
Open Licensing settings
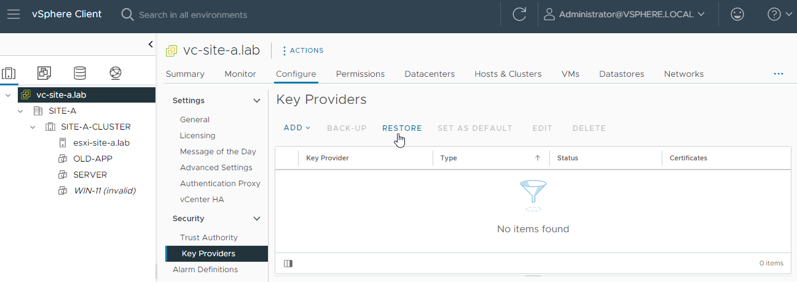tap(198, 136)
